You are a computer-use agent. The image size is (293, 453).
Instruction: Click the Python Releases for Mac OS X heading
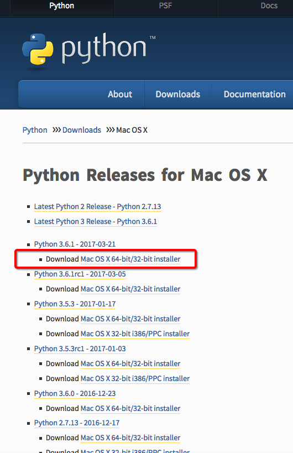click(145, 175)
